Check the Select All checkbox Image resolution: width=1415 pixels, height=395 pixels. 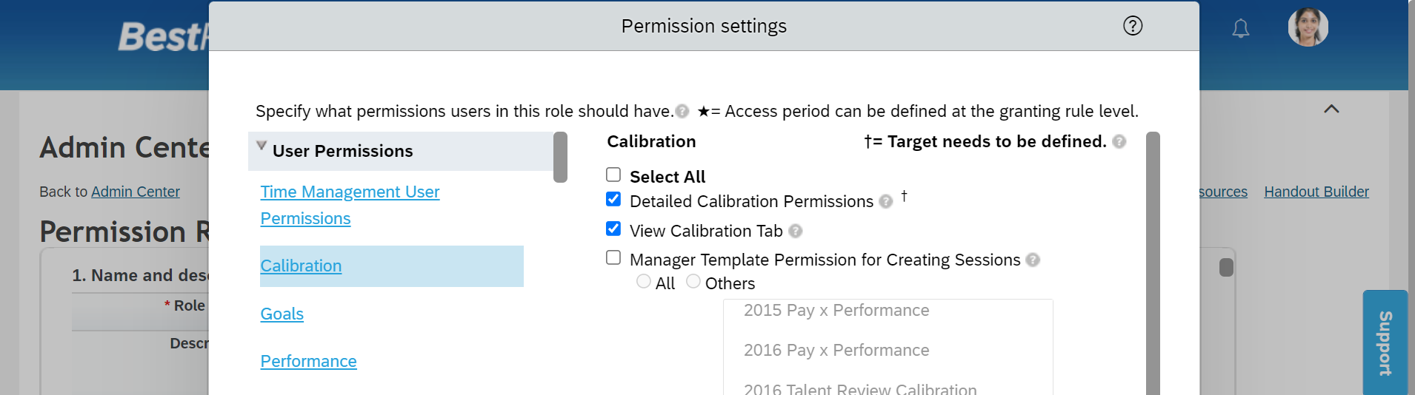coord(613,175)
